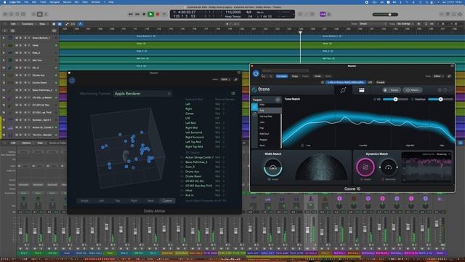Screen dimensions: 465x262
Task: Open the Streaming optimize-for dropdown
Action: pos(443,154)
